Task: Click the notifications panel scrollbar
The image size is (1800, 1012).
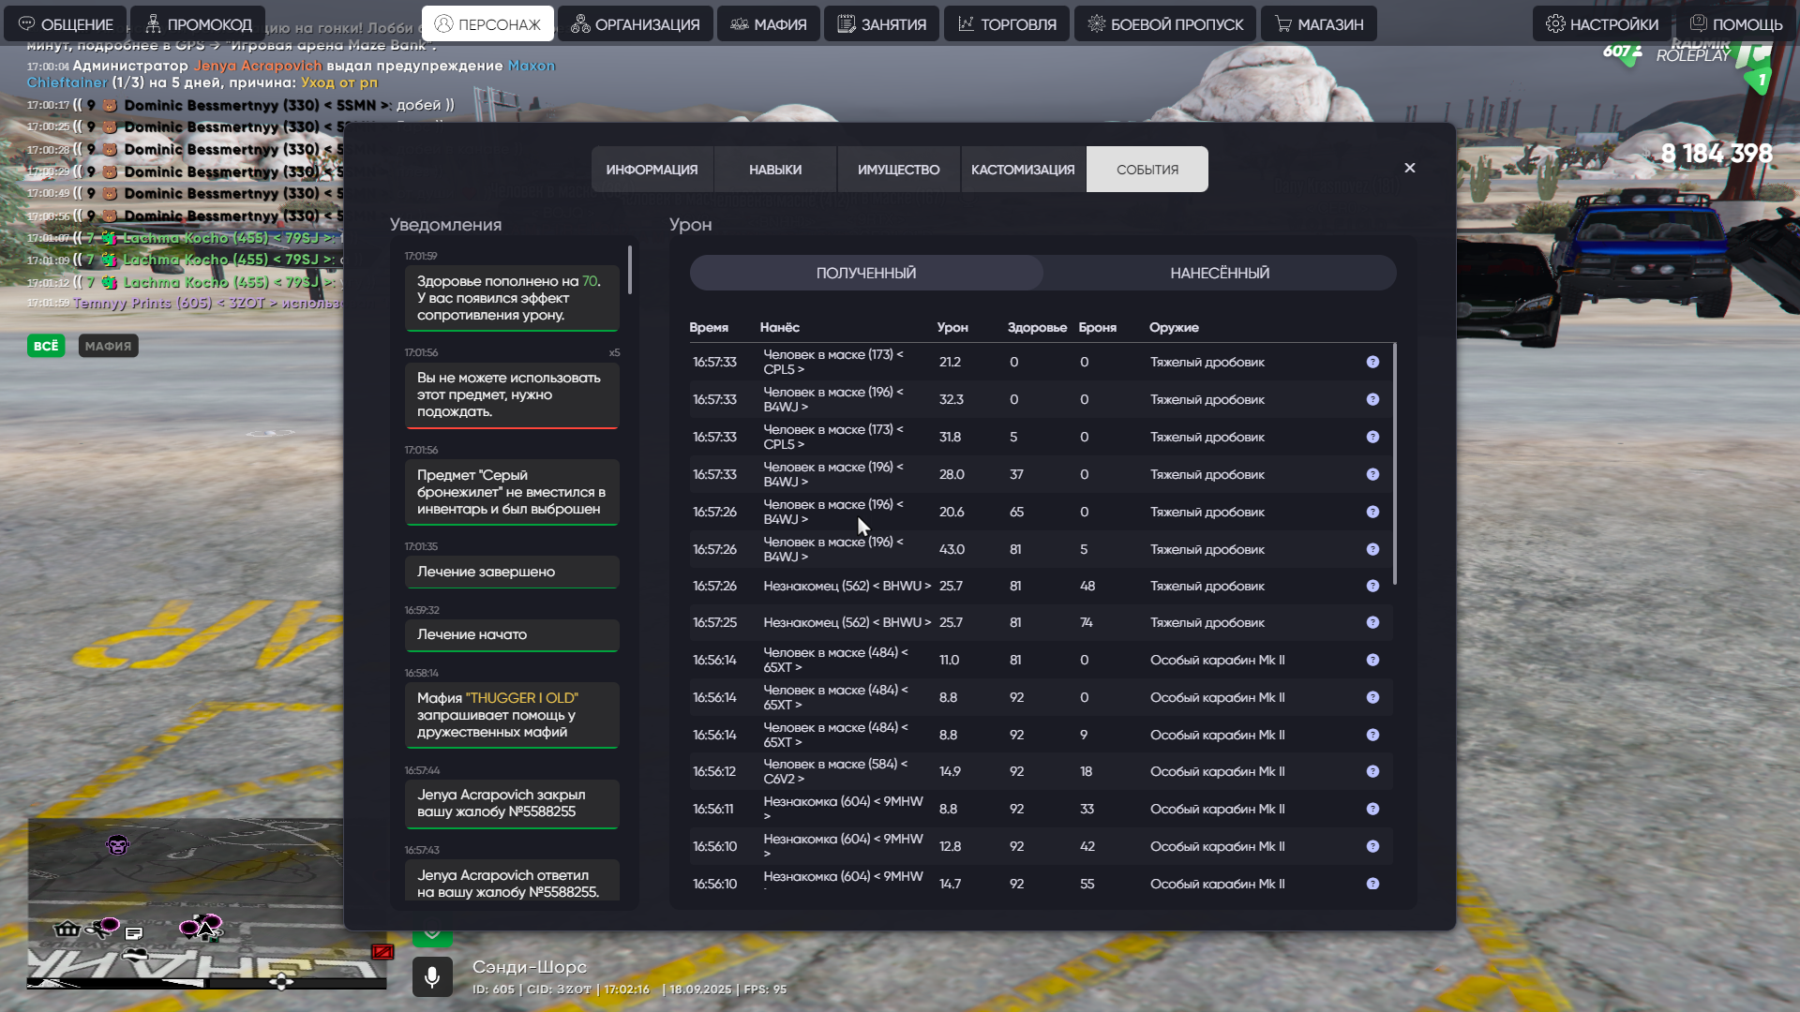Action: [630, 270]
